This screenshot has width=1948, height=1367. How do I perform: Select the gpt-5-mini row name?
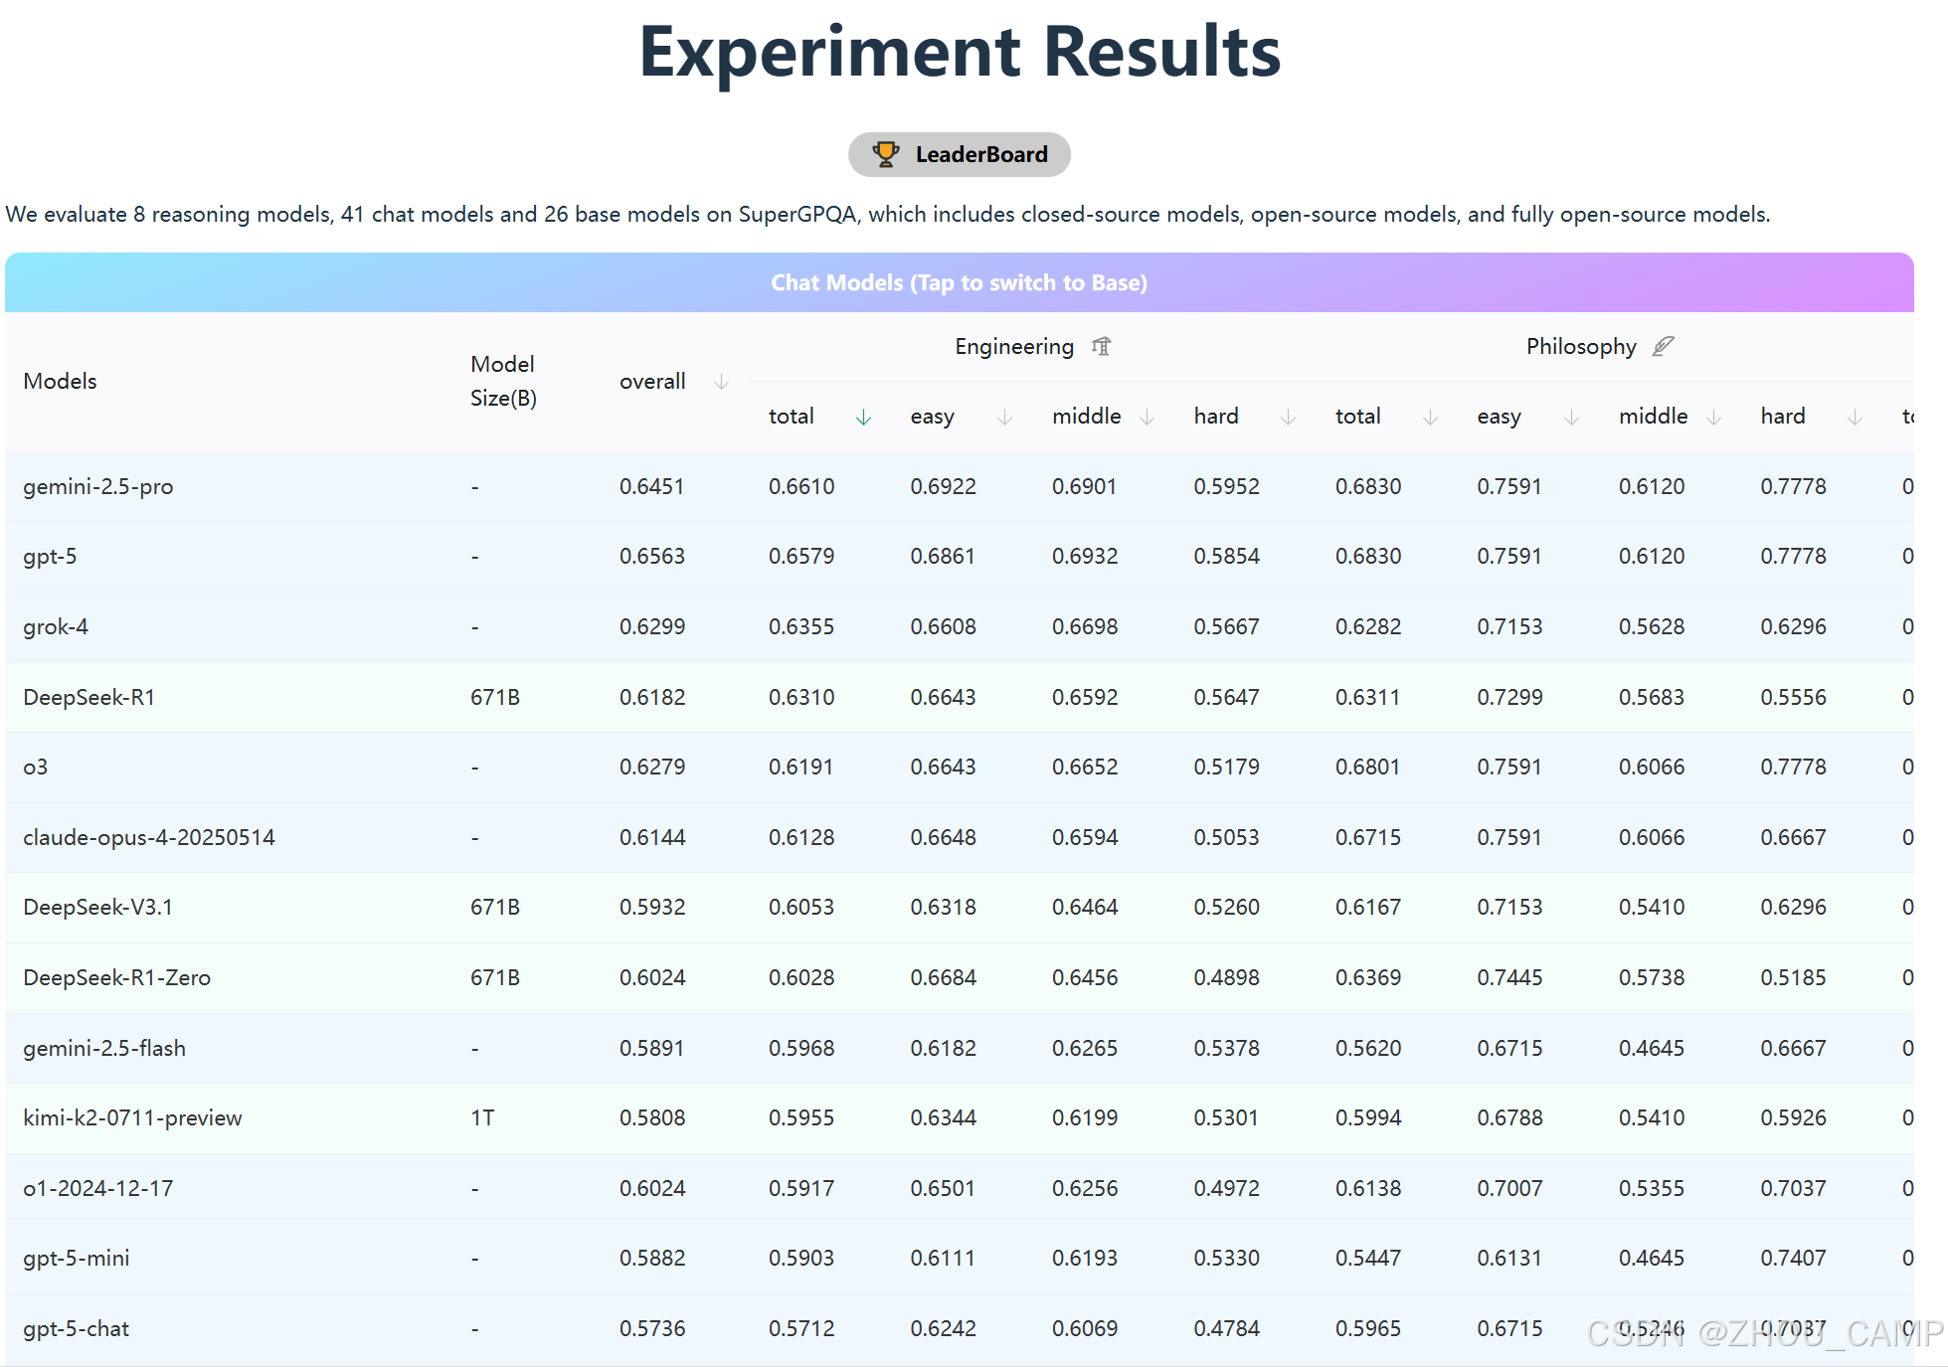77,1258
